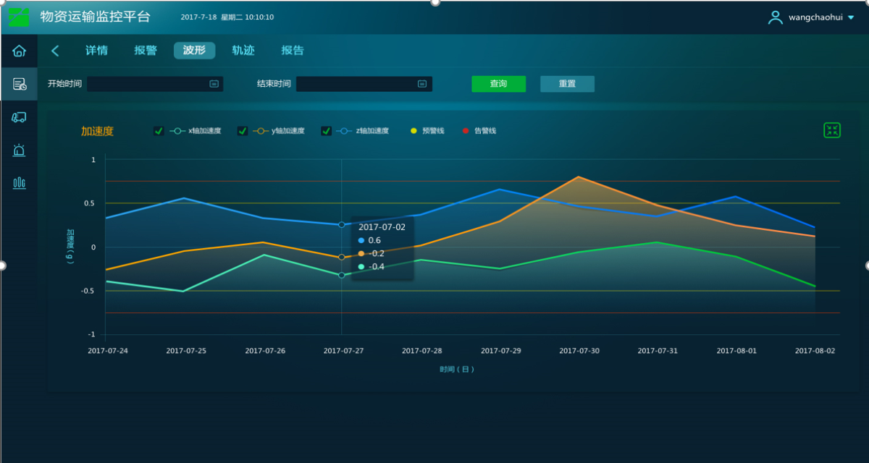
Task: Switch to the 轨迹 tab
Action: pos(243,51)
